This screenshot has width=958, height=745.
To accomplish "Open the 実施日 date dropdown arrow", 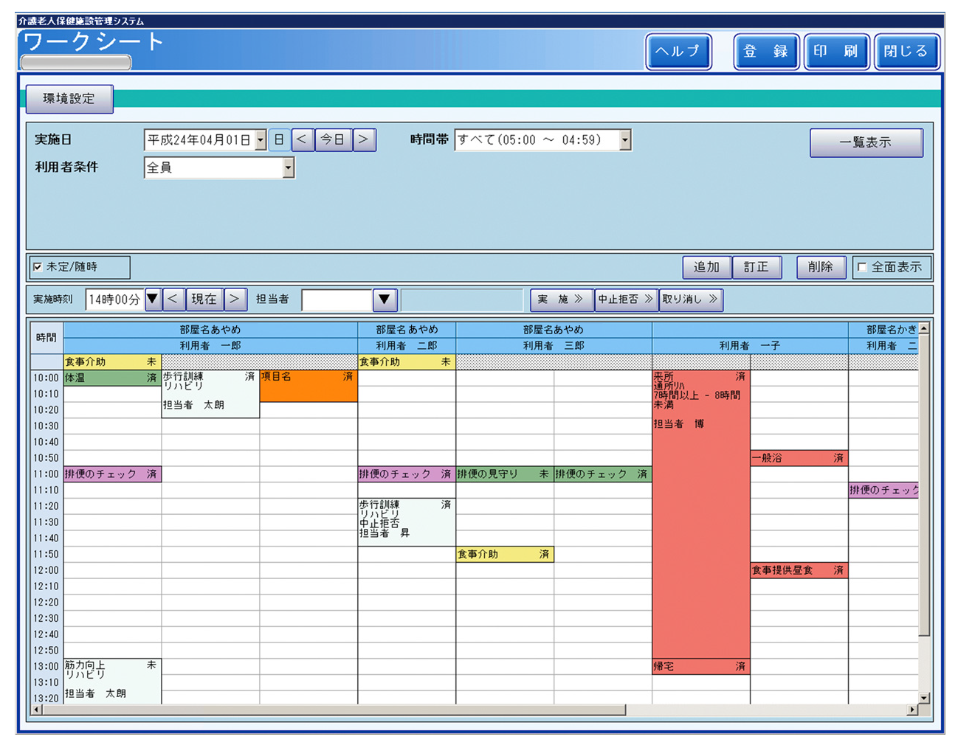I will coord(260,140).
